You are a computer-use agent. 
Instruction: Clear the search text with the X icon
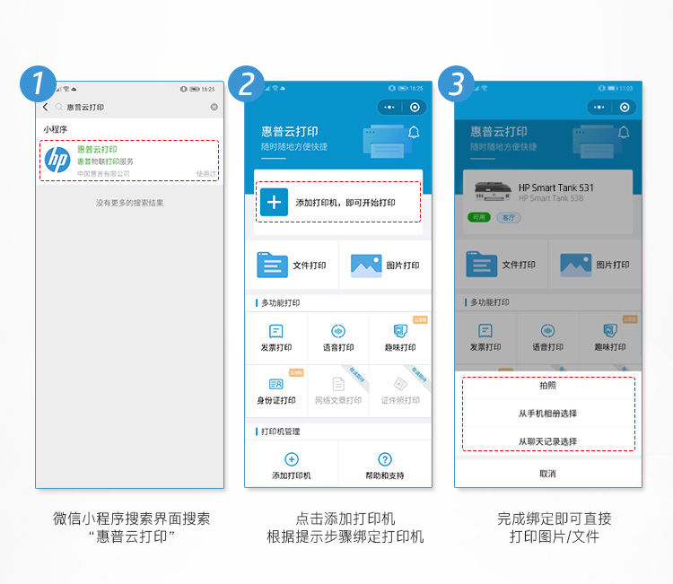(x=214, y=107)
